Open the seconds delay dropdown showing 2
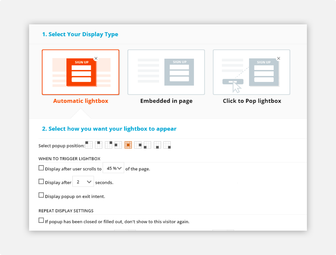Image resolution: width=336 pixels, height=255 pixels. pos(83,182)
